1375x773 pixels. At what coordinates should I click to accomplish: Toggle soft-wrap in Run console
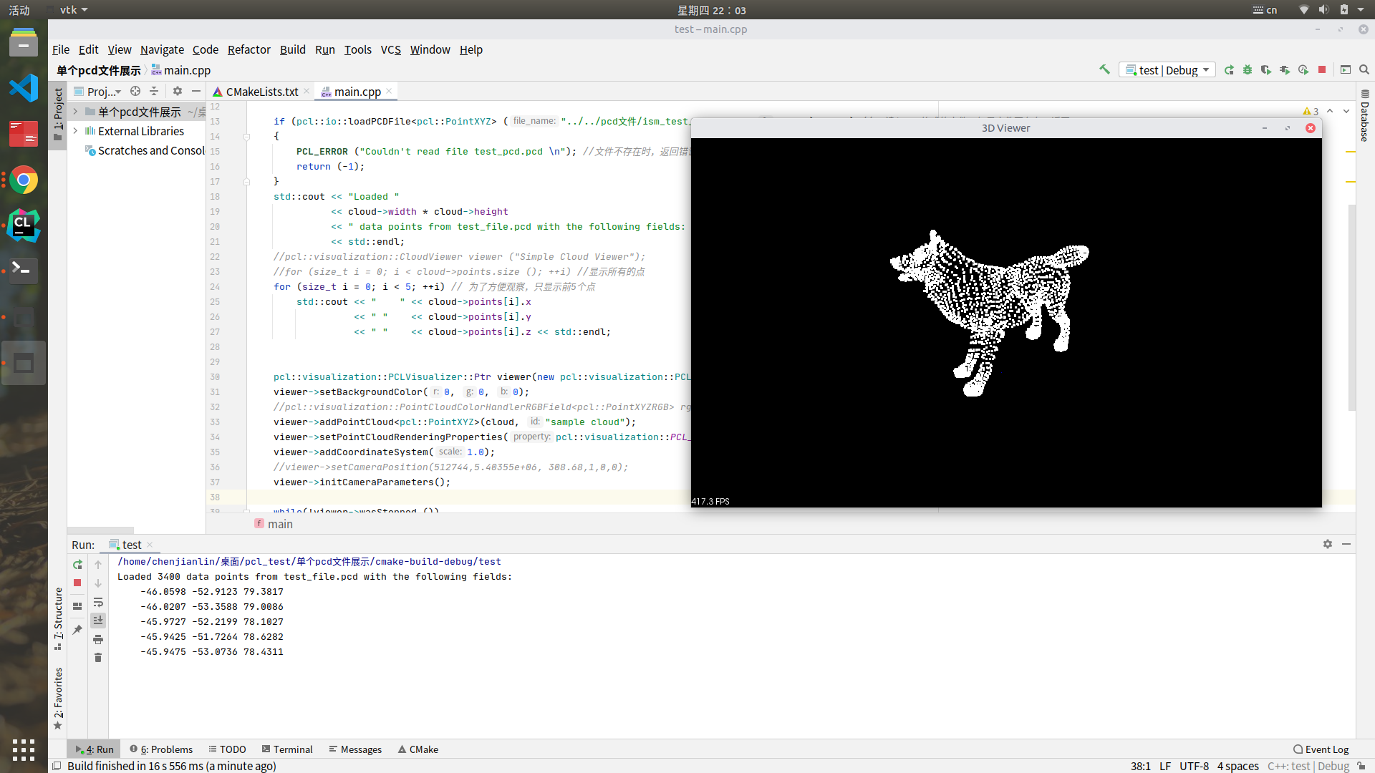(x=98, y=602)
